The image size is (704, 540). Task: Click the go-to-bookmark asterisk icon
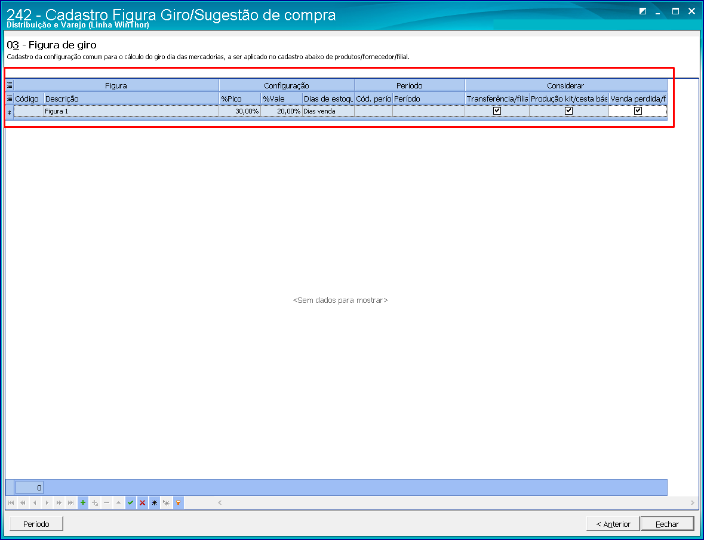click(167, 503)
